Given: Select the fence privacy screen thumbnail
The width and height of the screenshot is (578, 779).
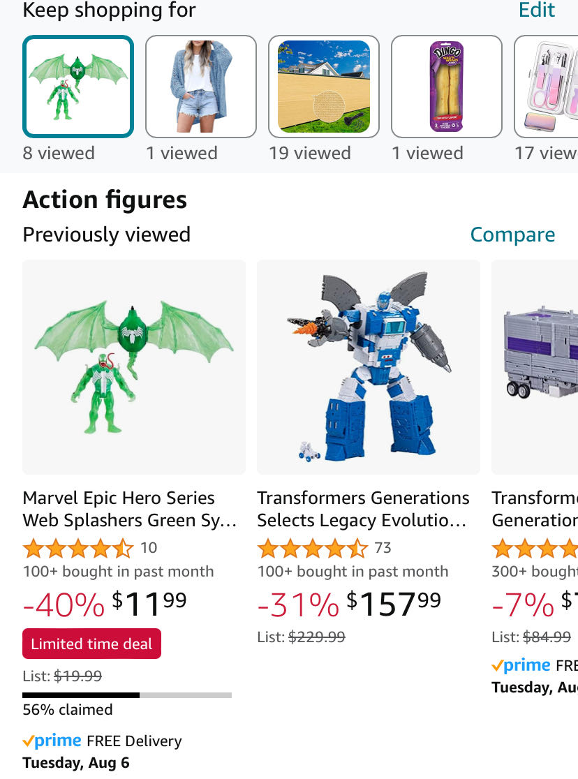Looking at the screenshot, I should [324, 87].
